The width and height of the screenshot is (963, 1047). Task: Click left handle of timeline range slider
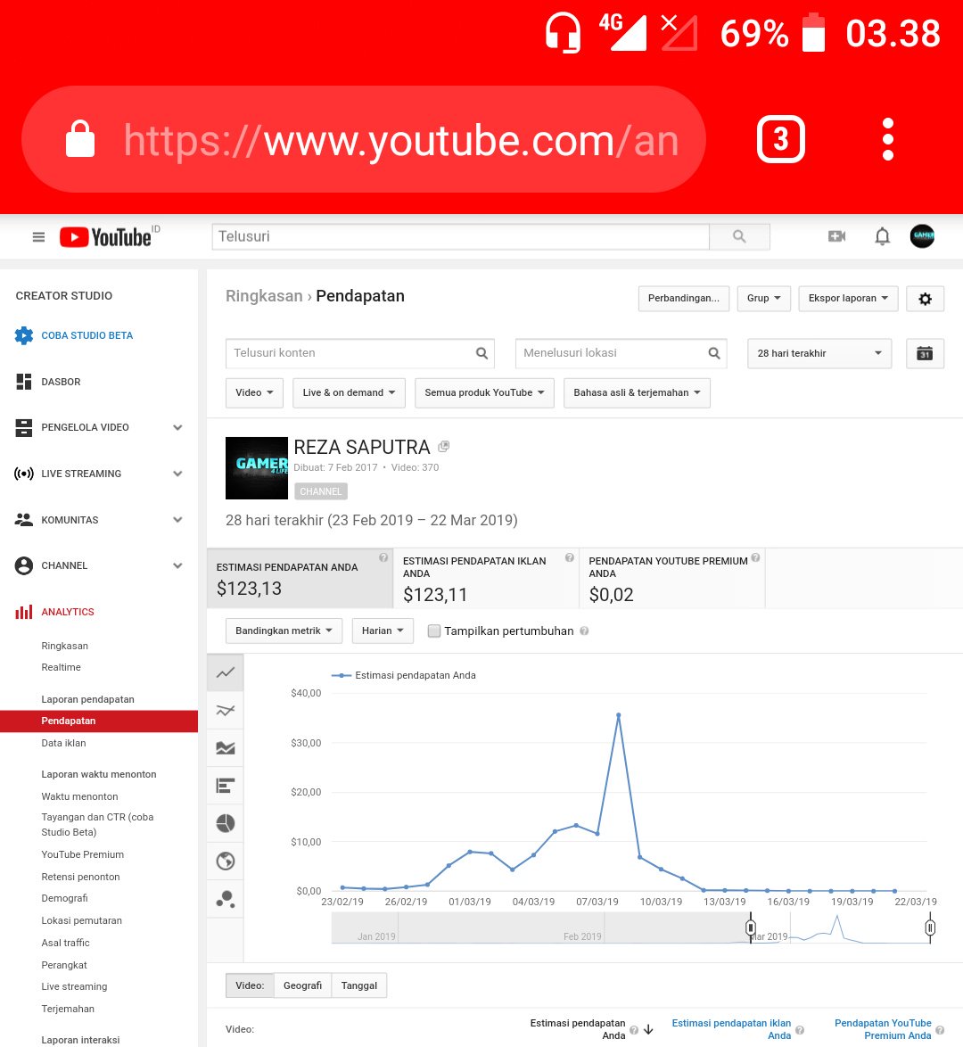[x=751, y=927]
